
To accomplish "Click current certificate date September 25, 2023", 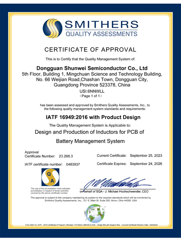I will pos(146,156).
